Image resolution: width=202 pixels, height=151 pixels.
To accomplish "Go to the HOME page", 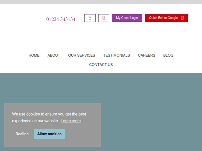I will pyautogui.click(x=34, y=55).
